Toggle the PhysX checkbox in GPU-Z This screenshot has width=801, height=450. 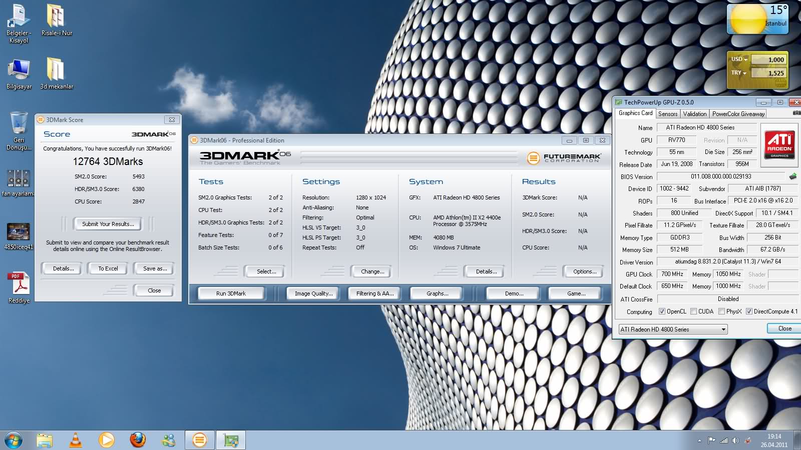coord(721,311)
